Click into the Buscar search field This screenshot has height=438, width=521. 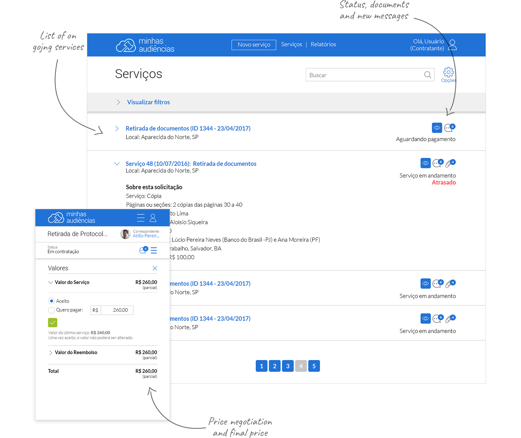tap(365, 75)
